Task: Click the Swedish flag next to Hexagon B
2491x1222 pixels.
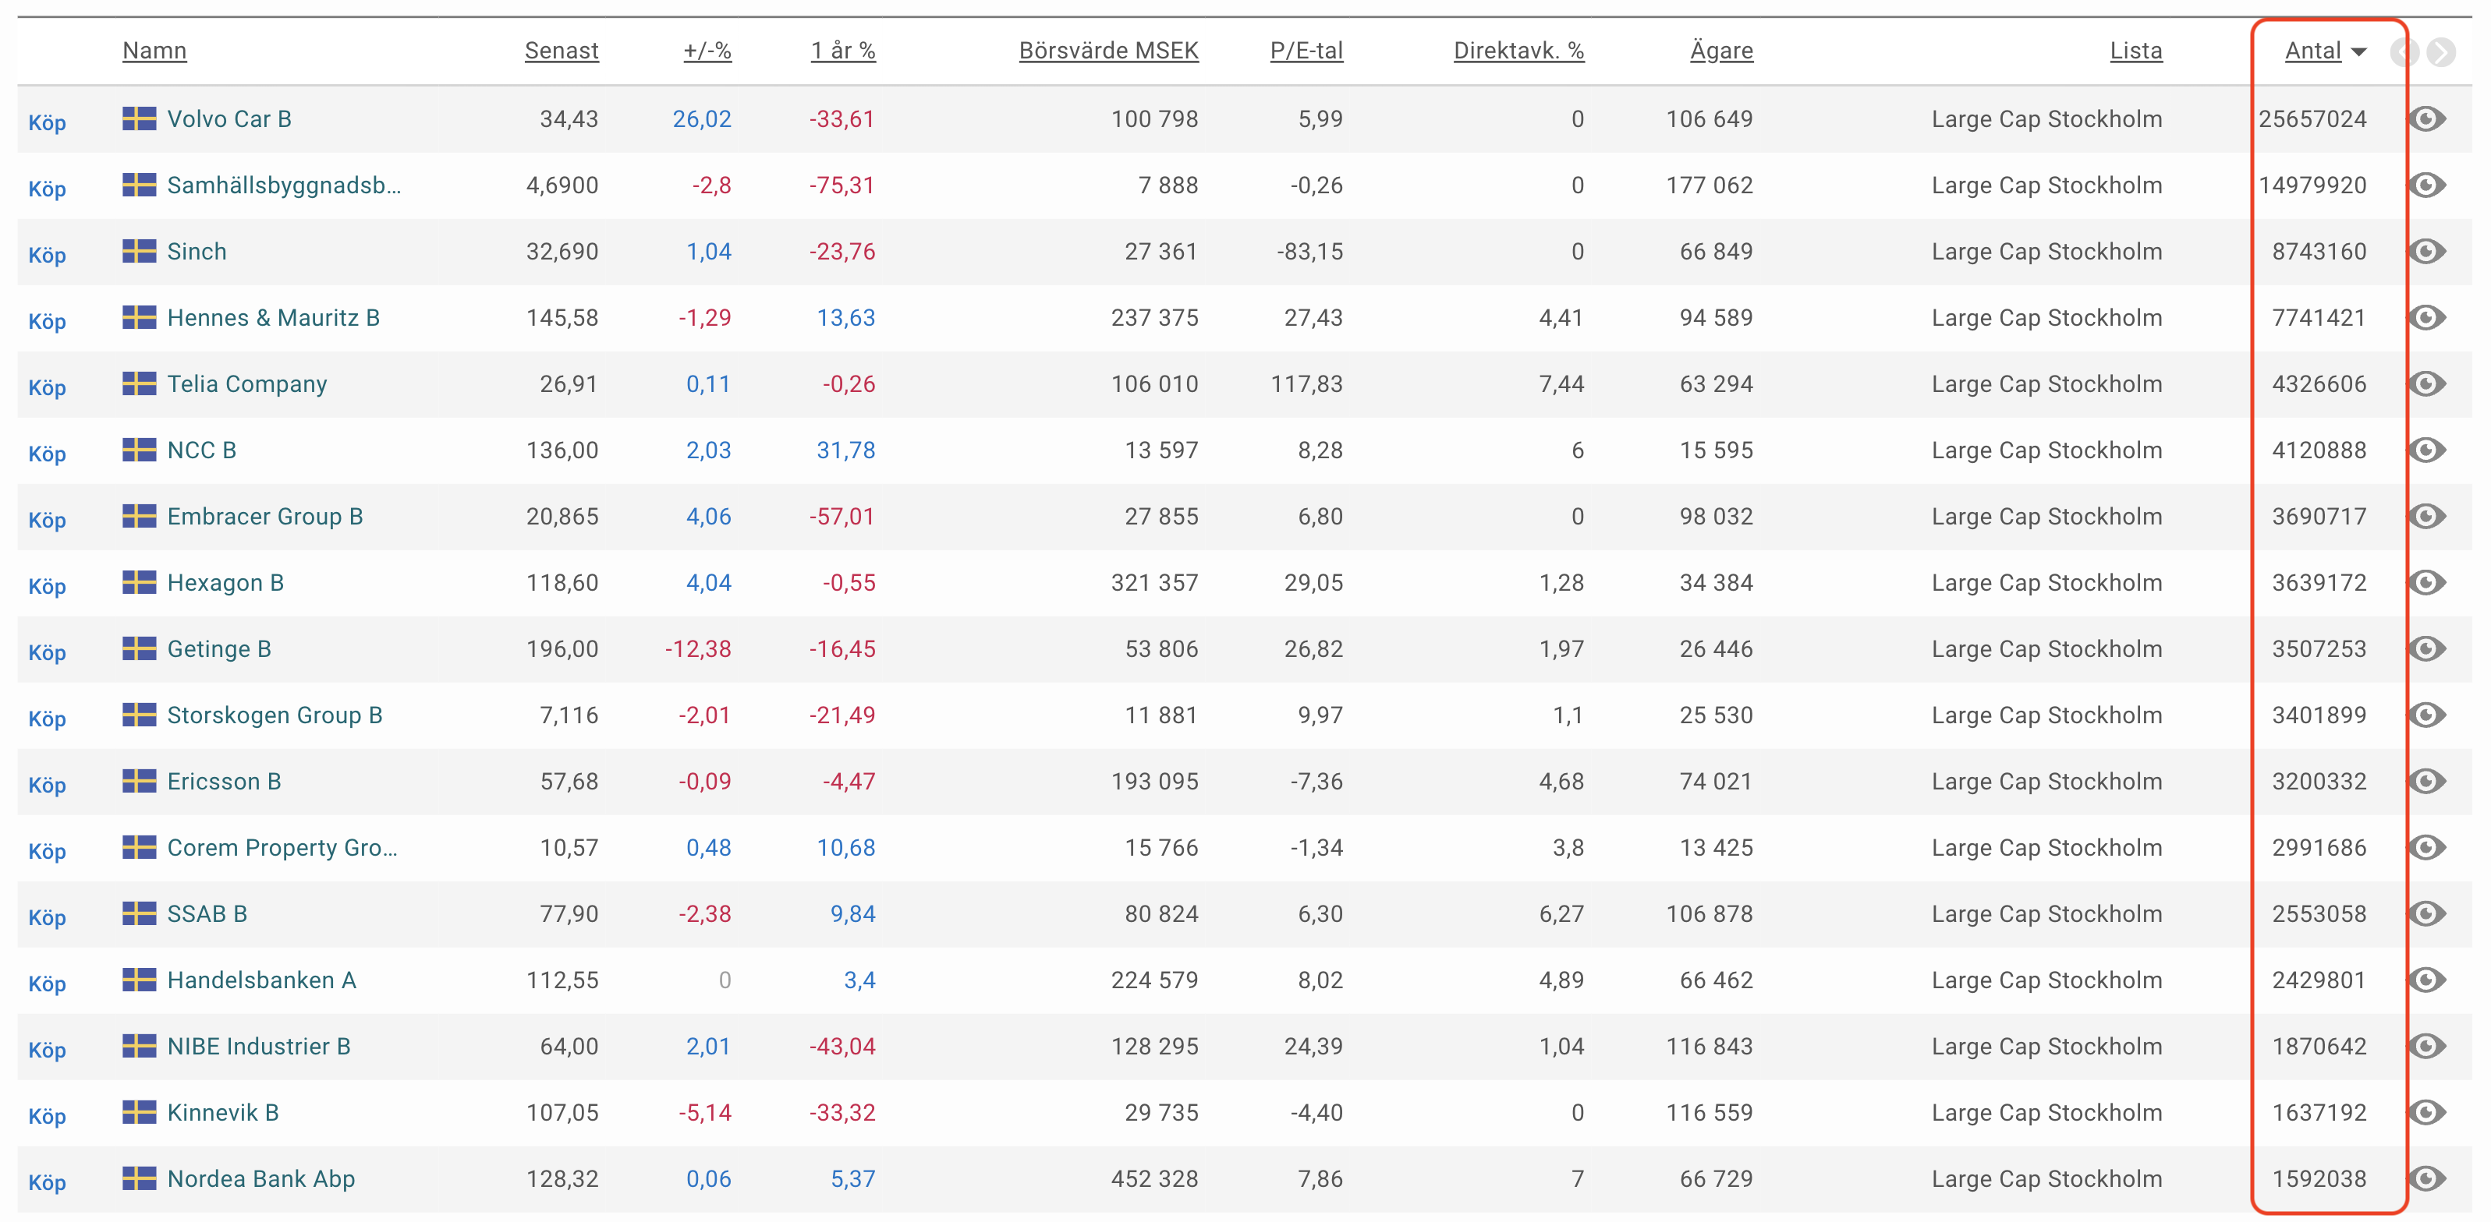Action: point(140,582)
